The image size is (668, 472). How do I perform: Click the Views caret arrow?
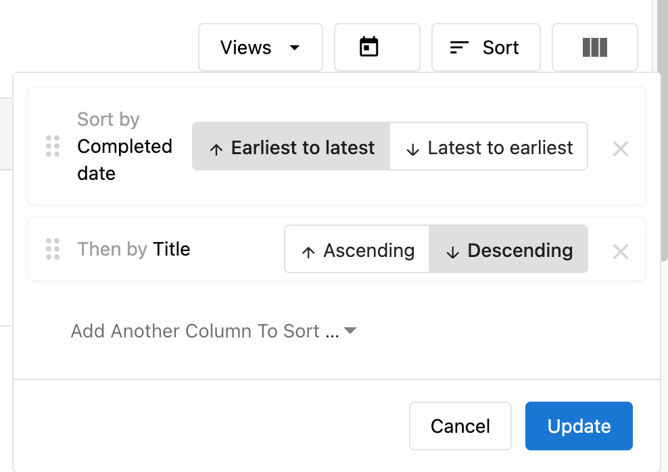(294, 47)
